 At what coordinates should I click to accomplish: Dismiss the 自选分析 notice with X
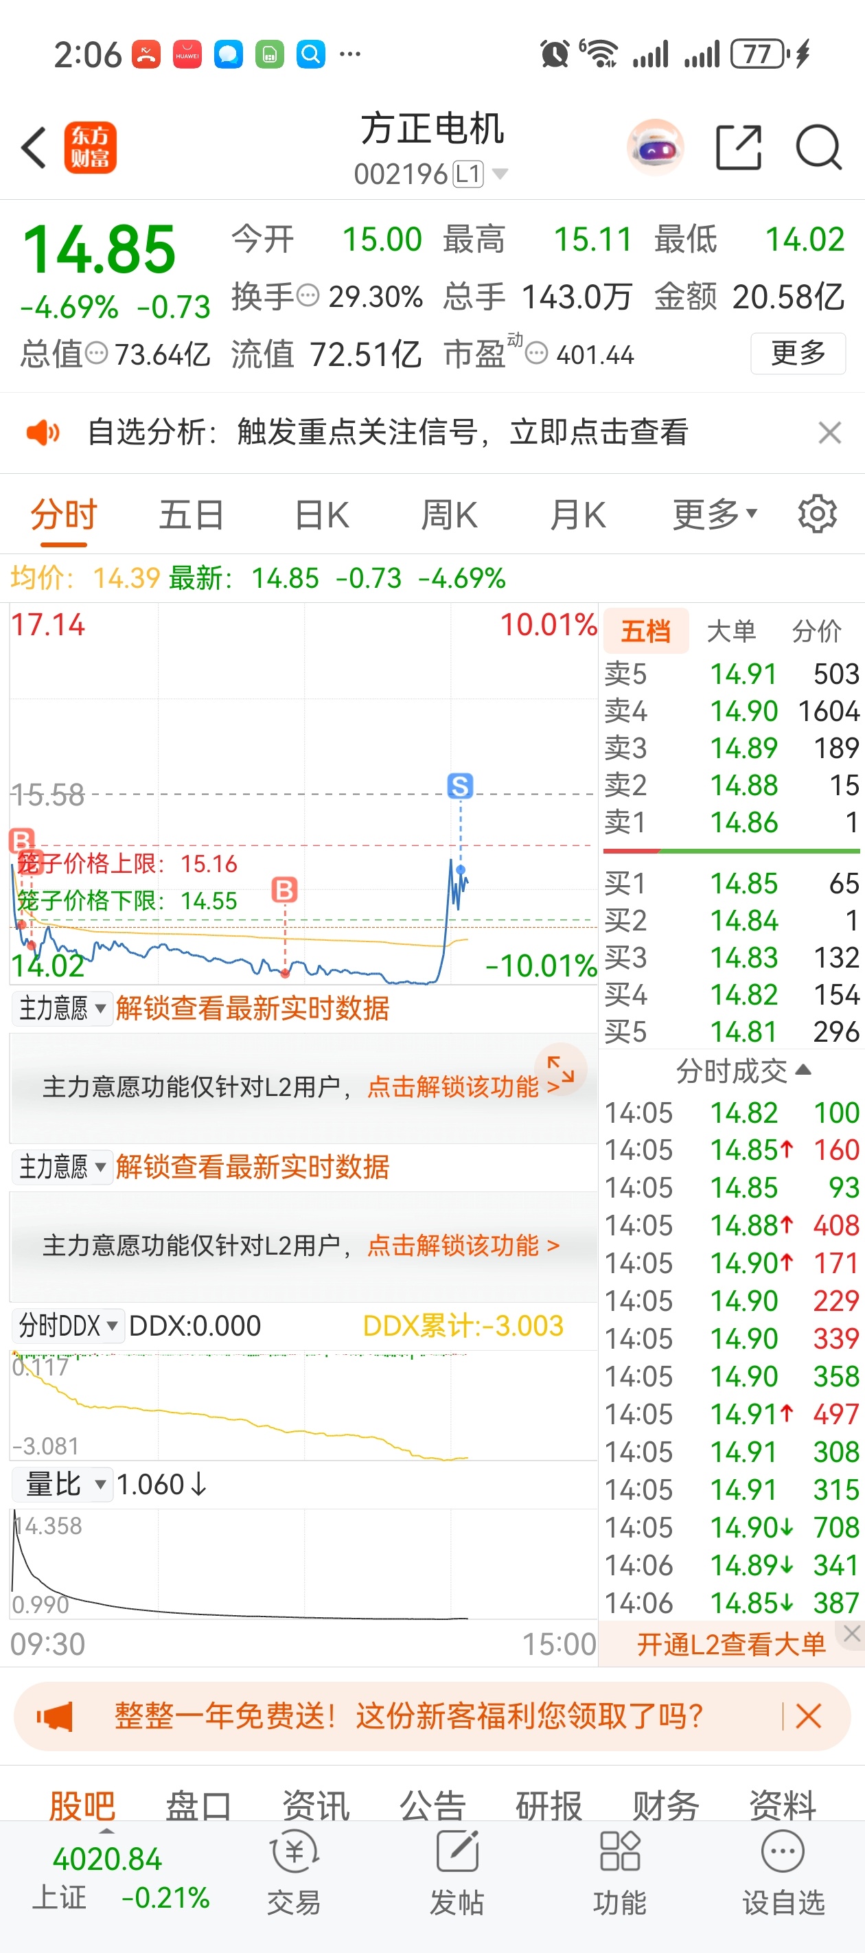click(x=829, y=432)
